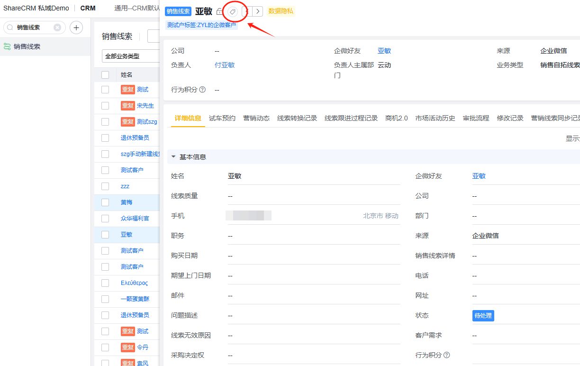This screenshot has width=580, height=366.
Task: Open the 亚敏 link beside 企微好友 at top
Action: (384, 51)
